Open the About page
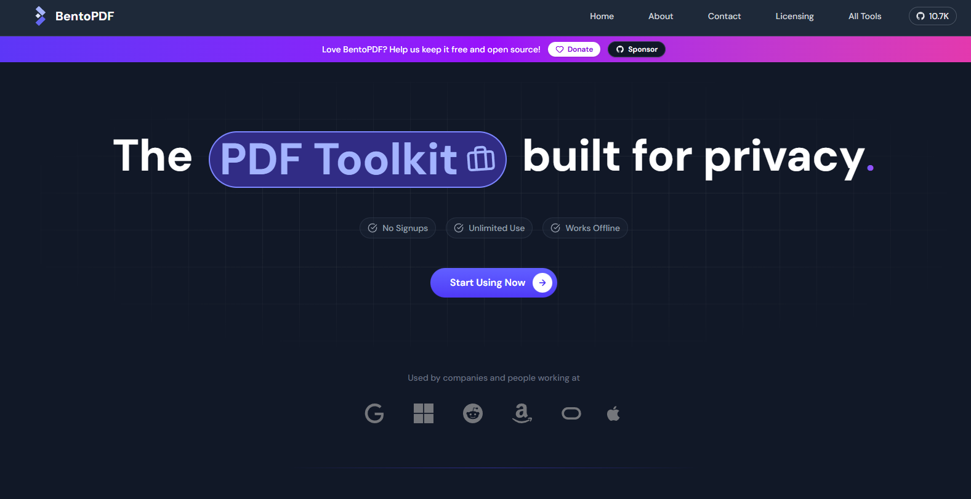The height and width of the screenshot is (499, 971). 661,16
